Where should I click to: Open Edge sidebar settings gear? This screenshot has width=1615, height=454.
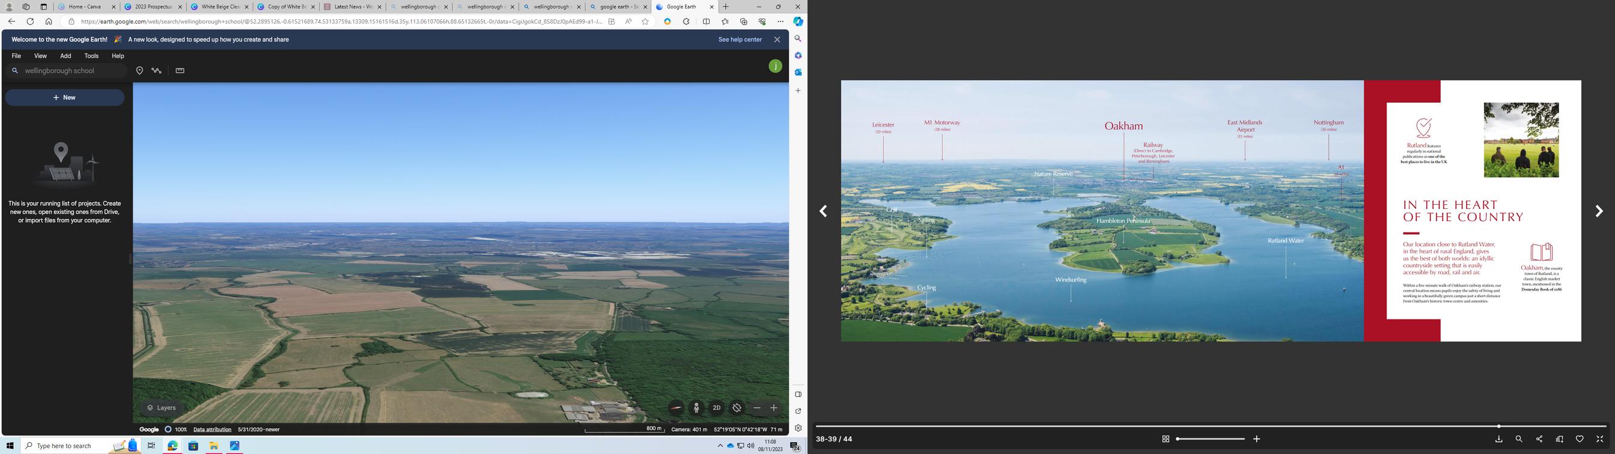click(x=798, y=428)
